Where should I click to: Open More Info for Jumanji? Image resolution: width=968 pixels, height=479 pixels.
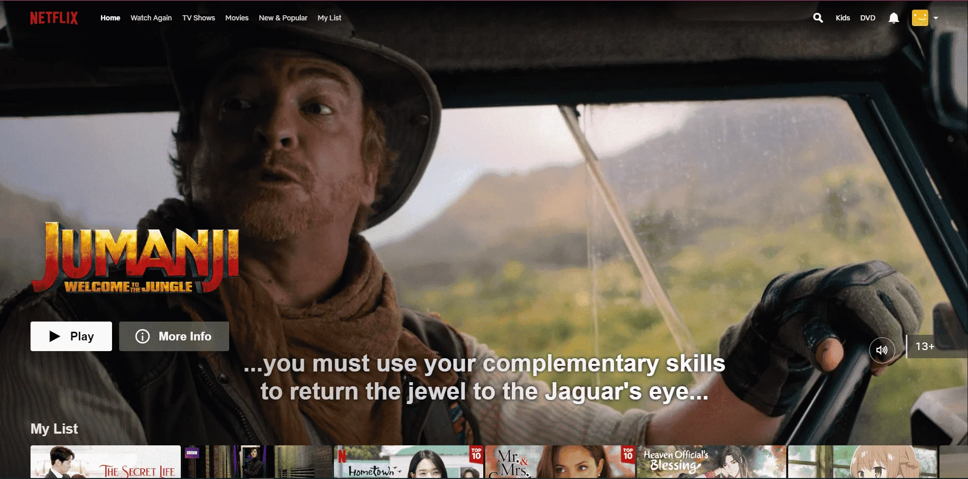coord(174,336)
